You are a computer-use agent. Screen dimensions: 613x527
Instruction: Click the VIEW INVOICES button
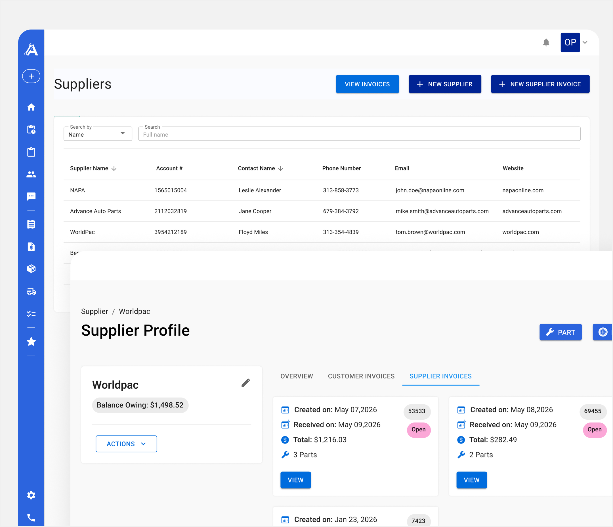(x=367, y=84)
